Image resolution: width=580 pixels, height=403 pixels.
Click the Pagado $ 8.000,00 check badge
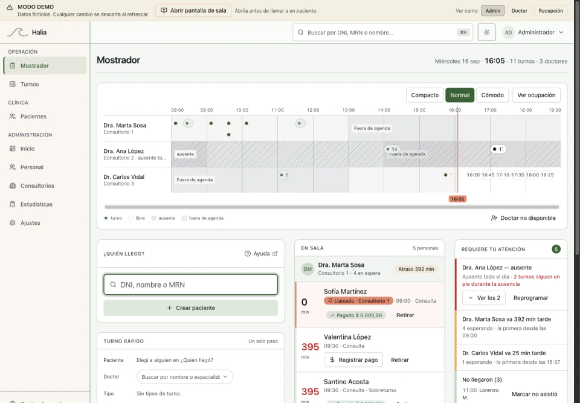coord(356,315)
